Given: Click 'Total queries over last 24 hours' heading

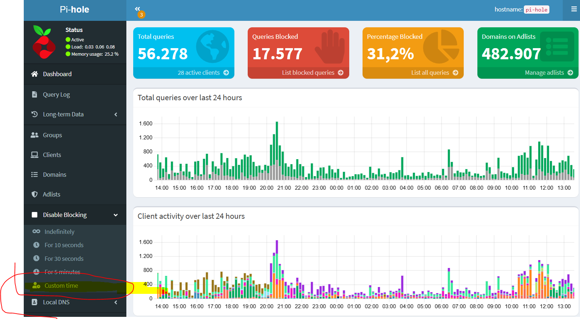Looking at the screenshot, I should pyautogui.click(x=190, y=98).
